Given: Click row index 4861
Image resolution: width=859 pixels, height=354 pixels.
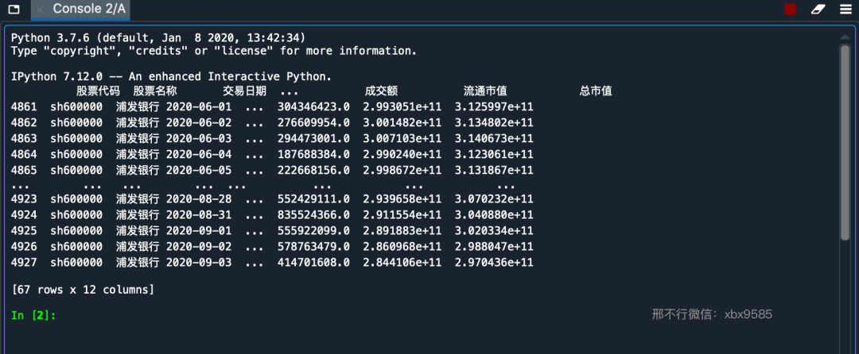Looking at the screenshot, I should (x=24, y=107).
